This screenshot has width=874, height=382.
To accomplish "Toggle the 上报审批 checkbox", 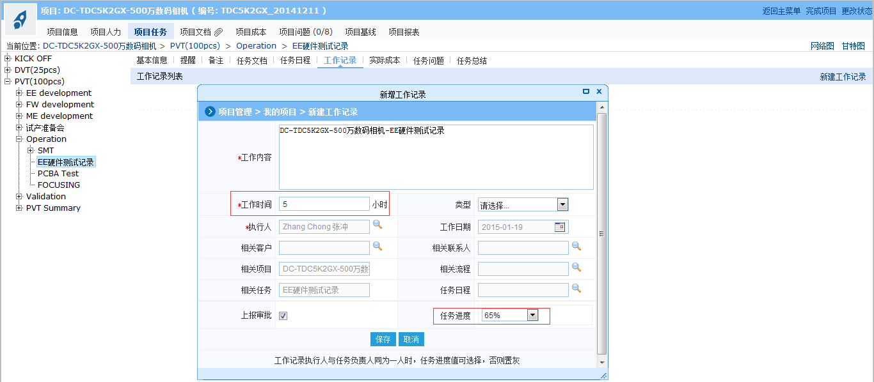I will [x=283, y=316].
